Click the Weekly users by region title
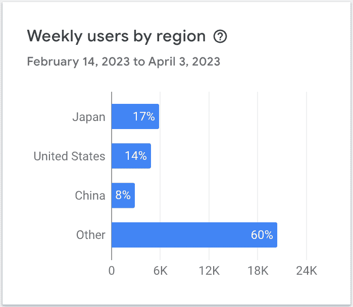 (116, 36)
